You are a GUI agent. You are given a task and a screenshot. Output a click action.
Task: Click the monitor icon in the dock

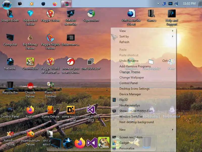tap(56, 143)
